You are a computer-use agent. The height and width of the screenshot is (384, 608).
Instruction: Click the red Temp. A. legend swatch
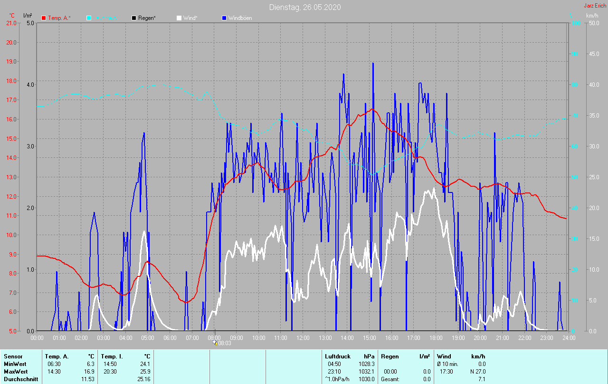pyautogui.click(x=44, y=18)
